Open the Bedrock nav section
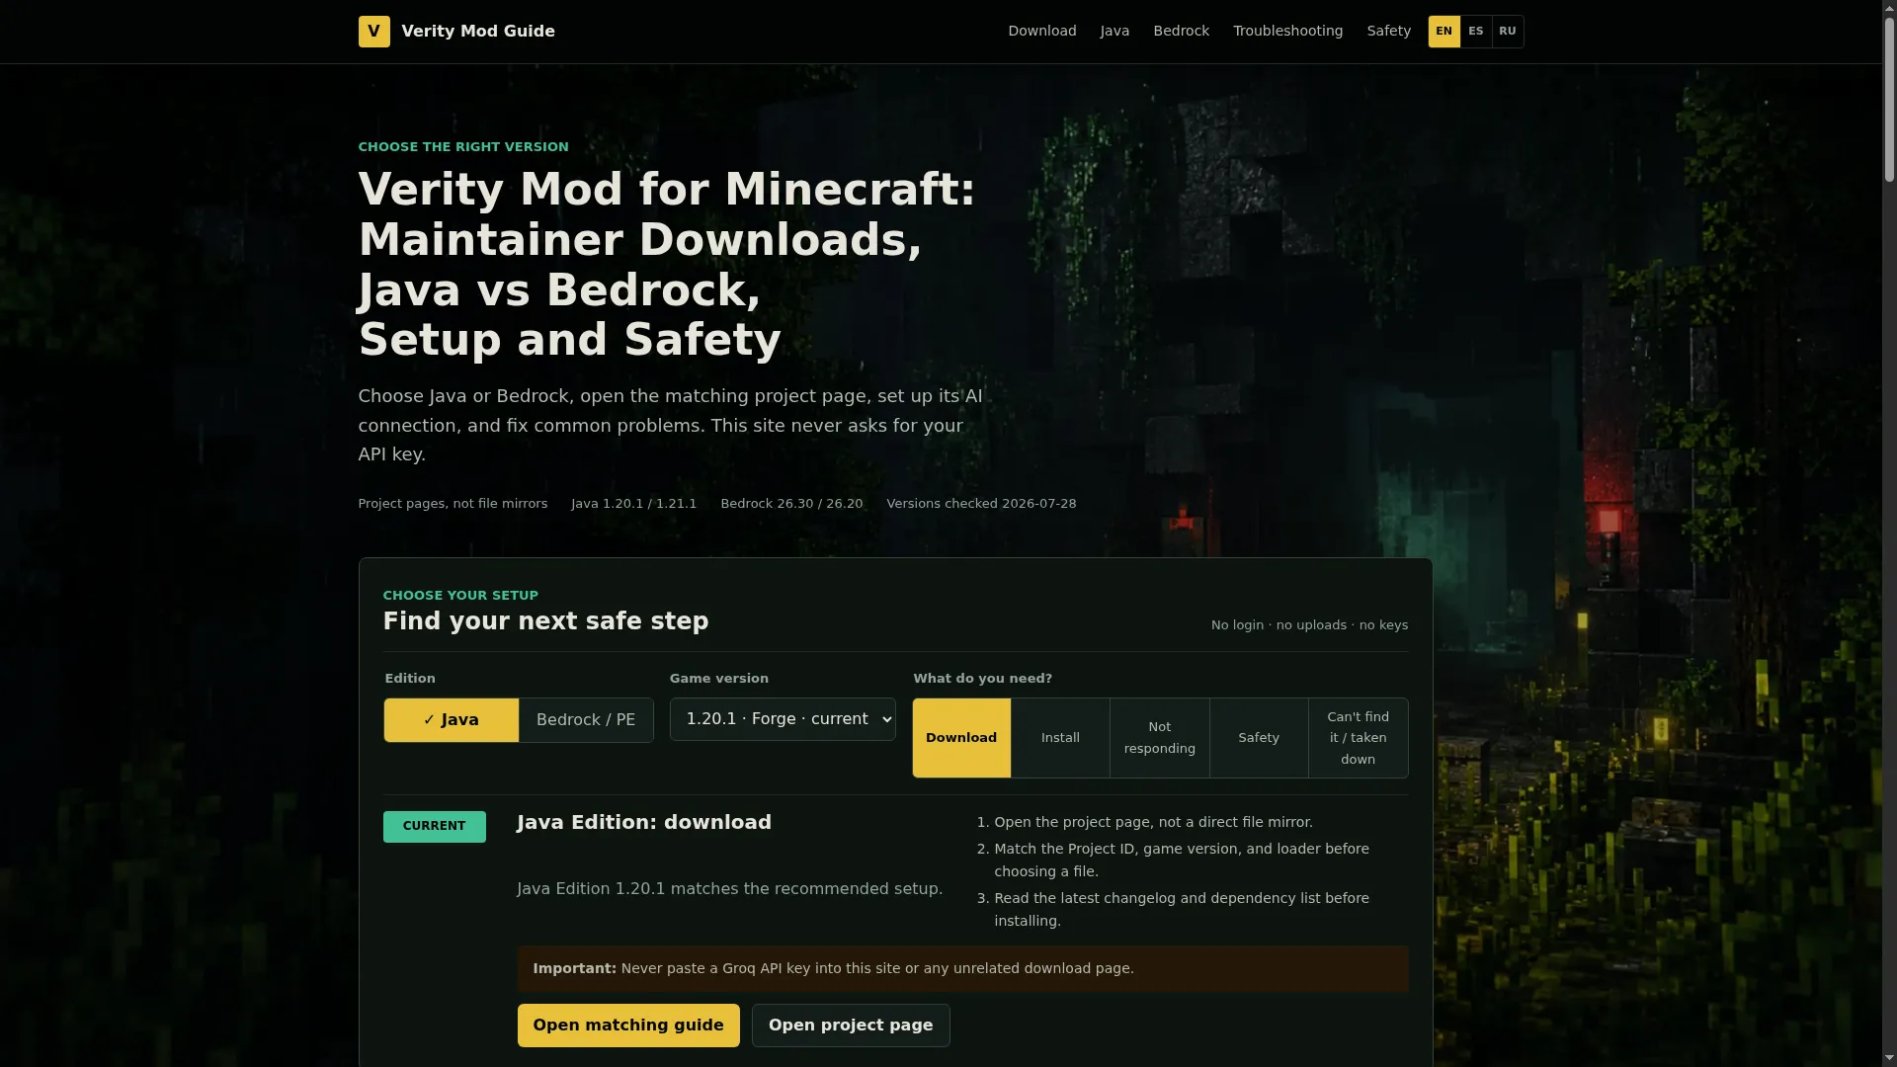The width and height of the screenshot is (1897, 1067). point(1181,32)
